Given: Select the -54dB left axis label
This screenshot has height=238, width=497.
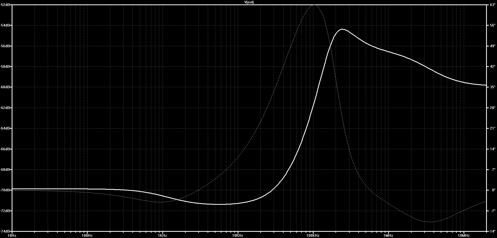Looking at the screenshot, I should [x=5, y=25].
